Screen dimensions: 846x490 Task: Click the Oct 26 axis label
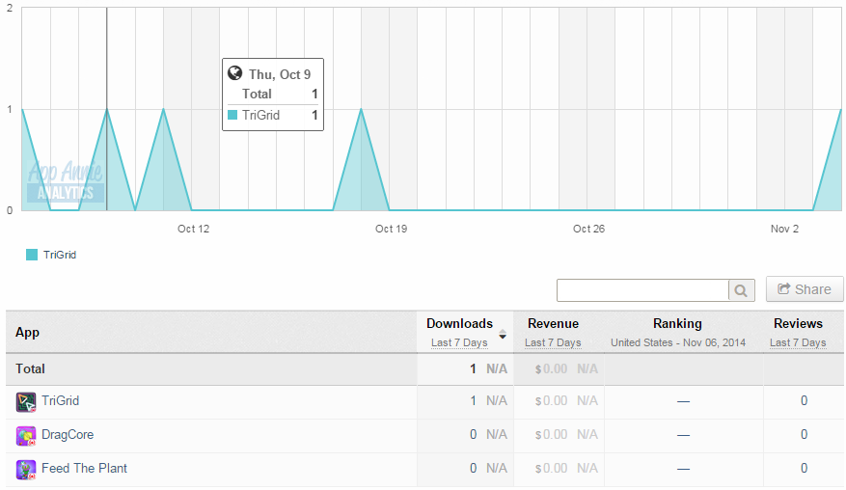[x=588, y=229]
